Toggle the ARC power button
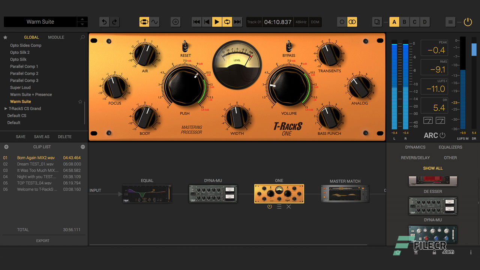Image resolution: width=480 pixels, height=270 pixels. (x=442, y=135)
